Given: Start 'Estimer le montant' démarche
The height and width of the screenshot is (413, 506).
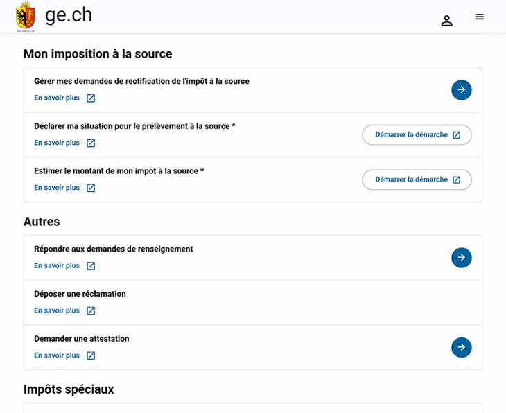Looking at the screenshot, I should pos(417,179).
